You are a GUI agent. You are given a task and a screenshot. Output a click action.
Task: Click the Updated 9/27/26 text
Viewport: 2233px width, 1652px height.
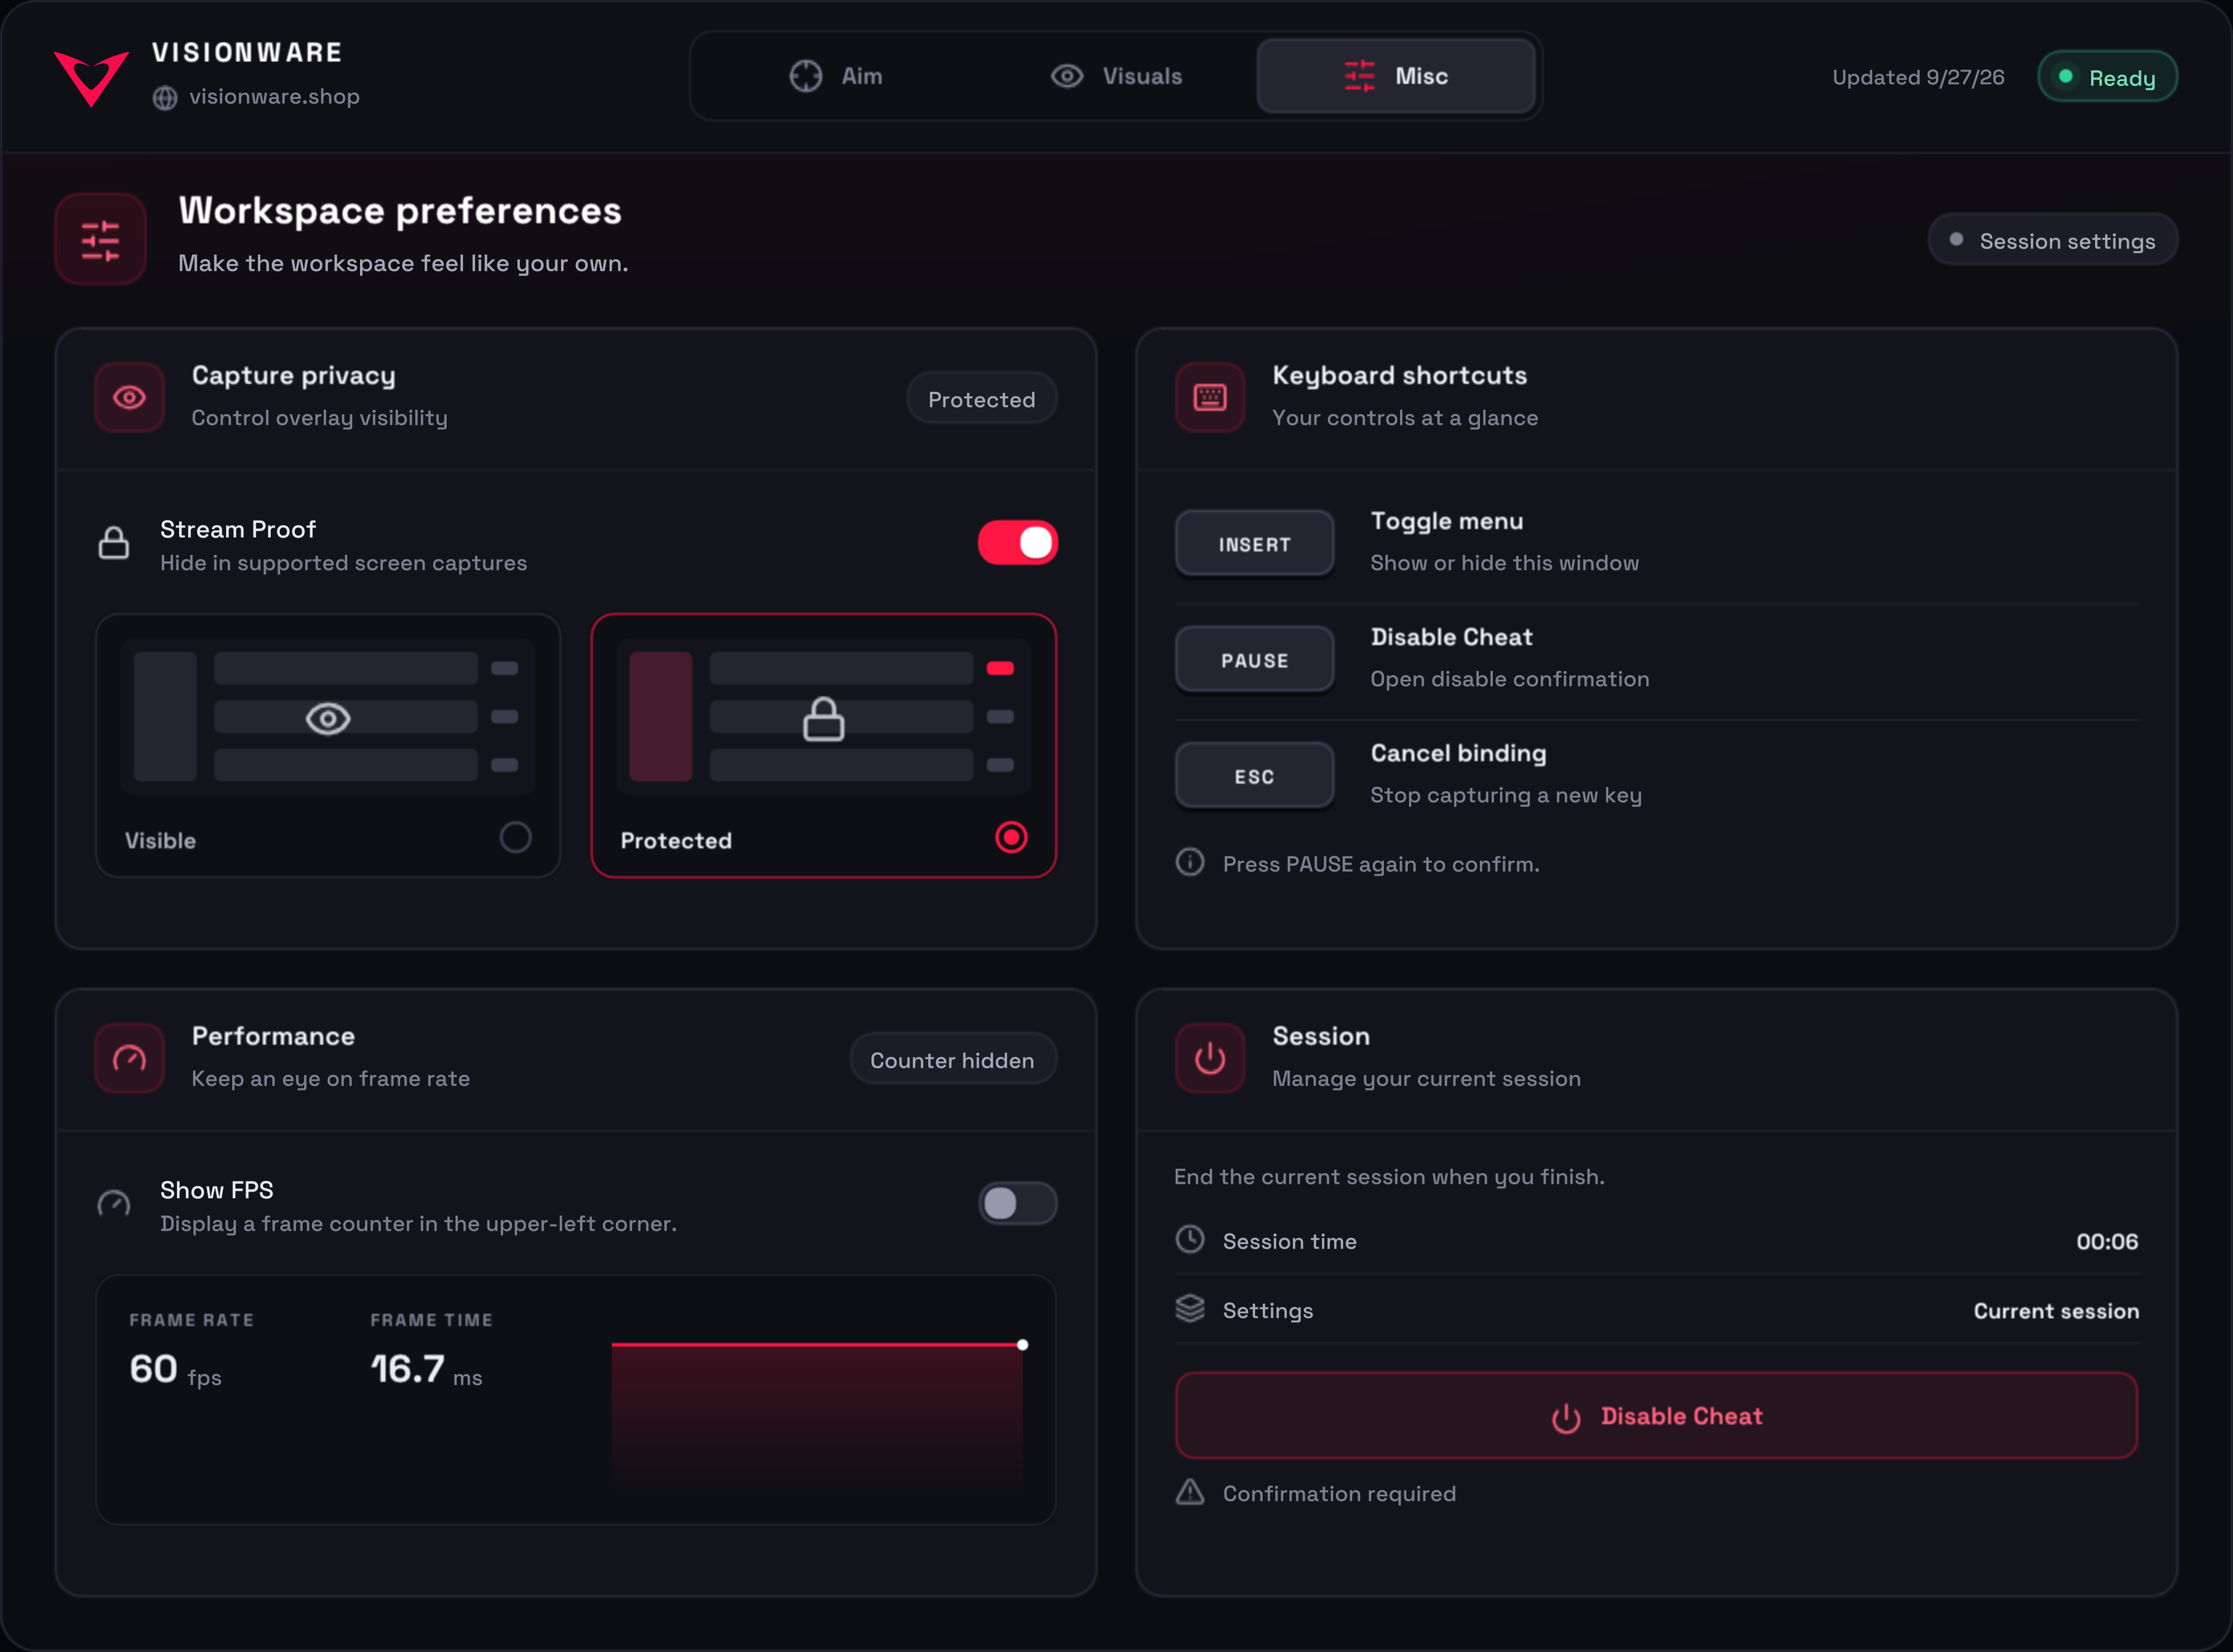(1918, 77)
